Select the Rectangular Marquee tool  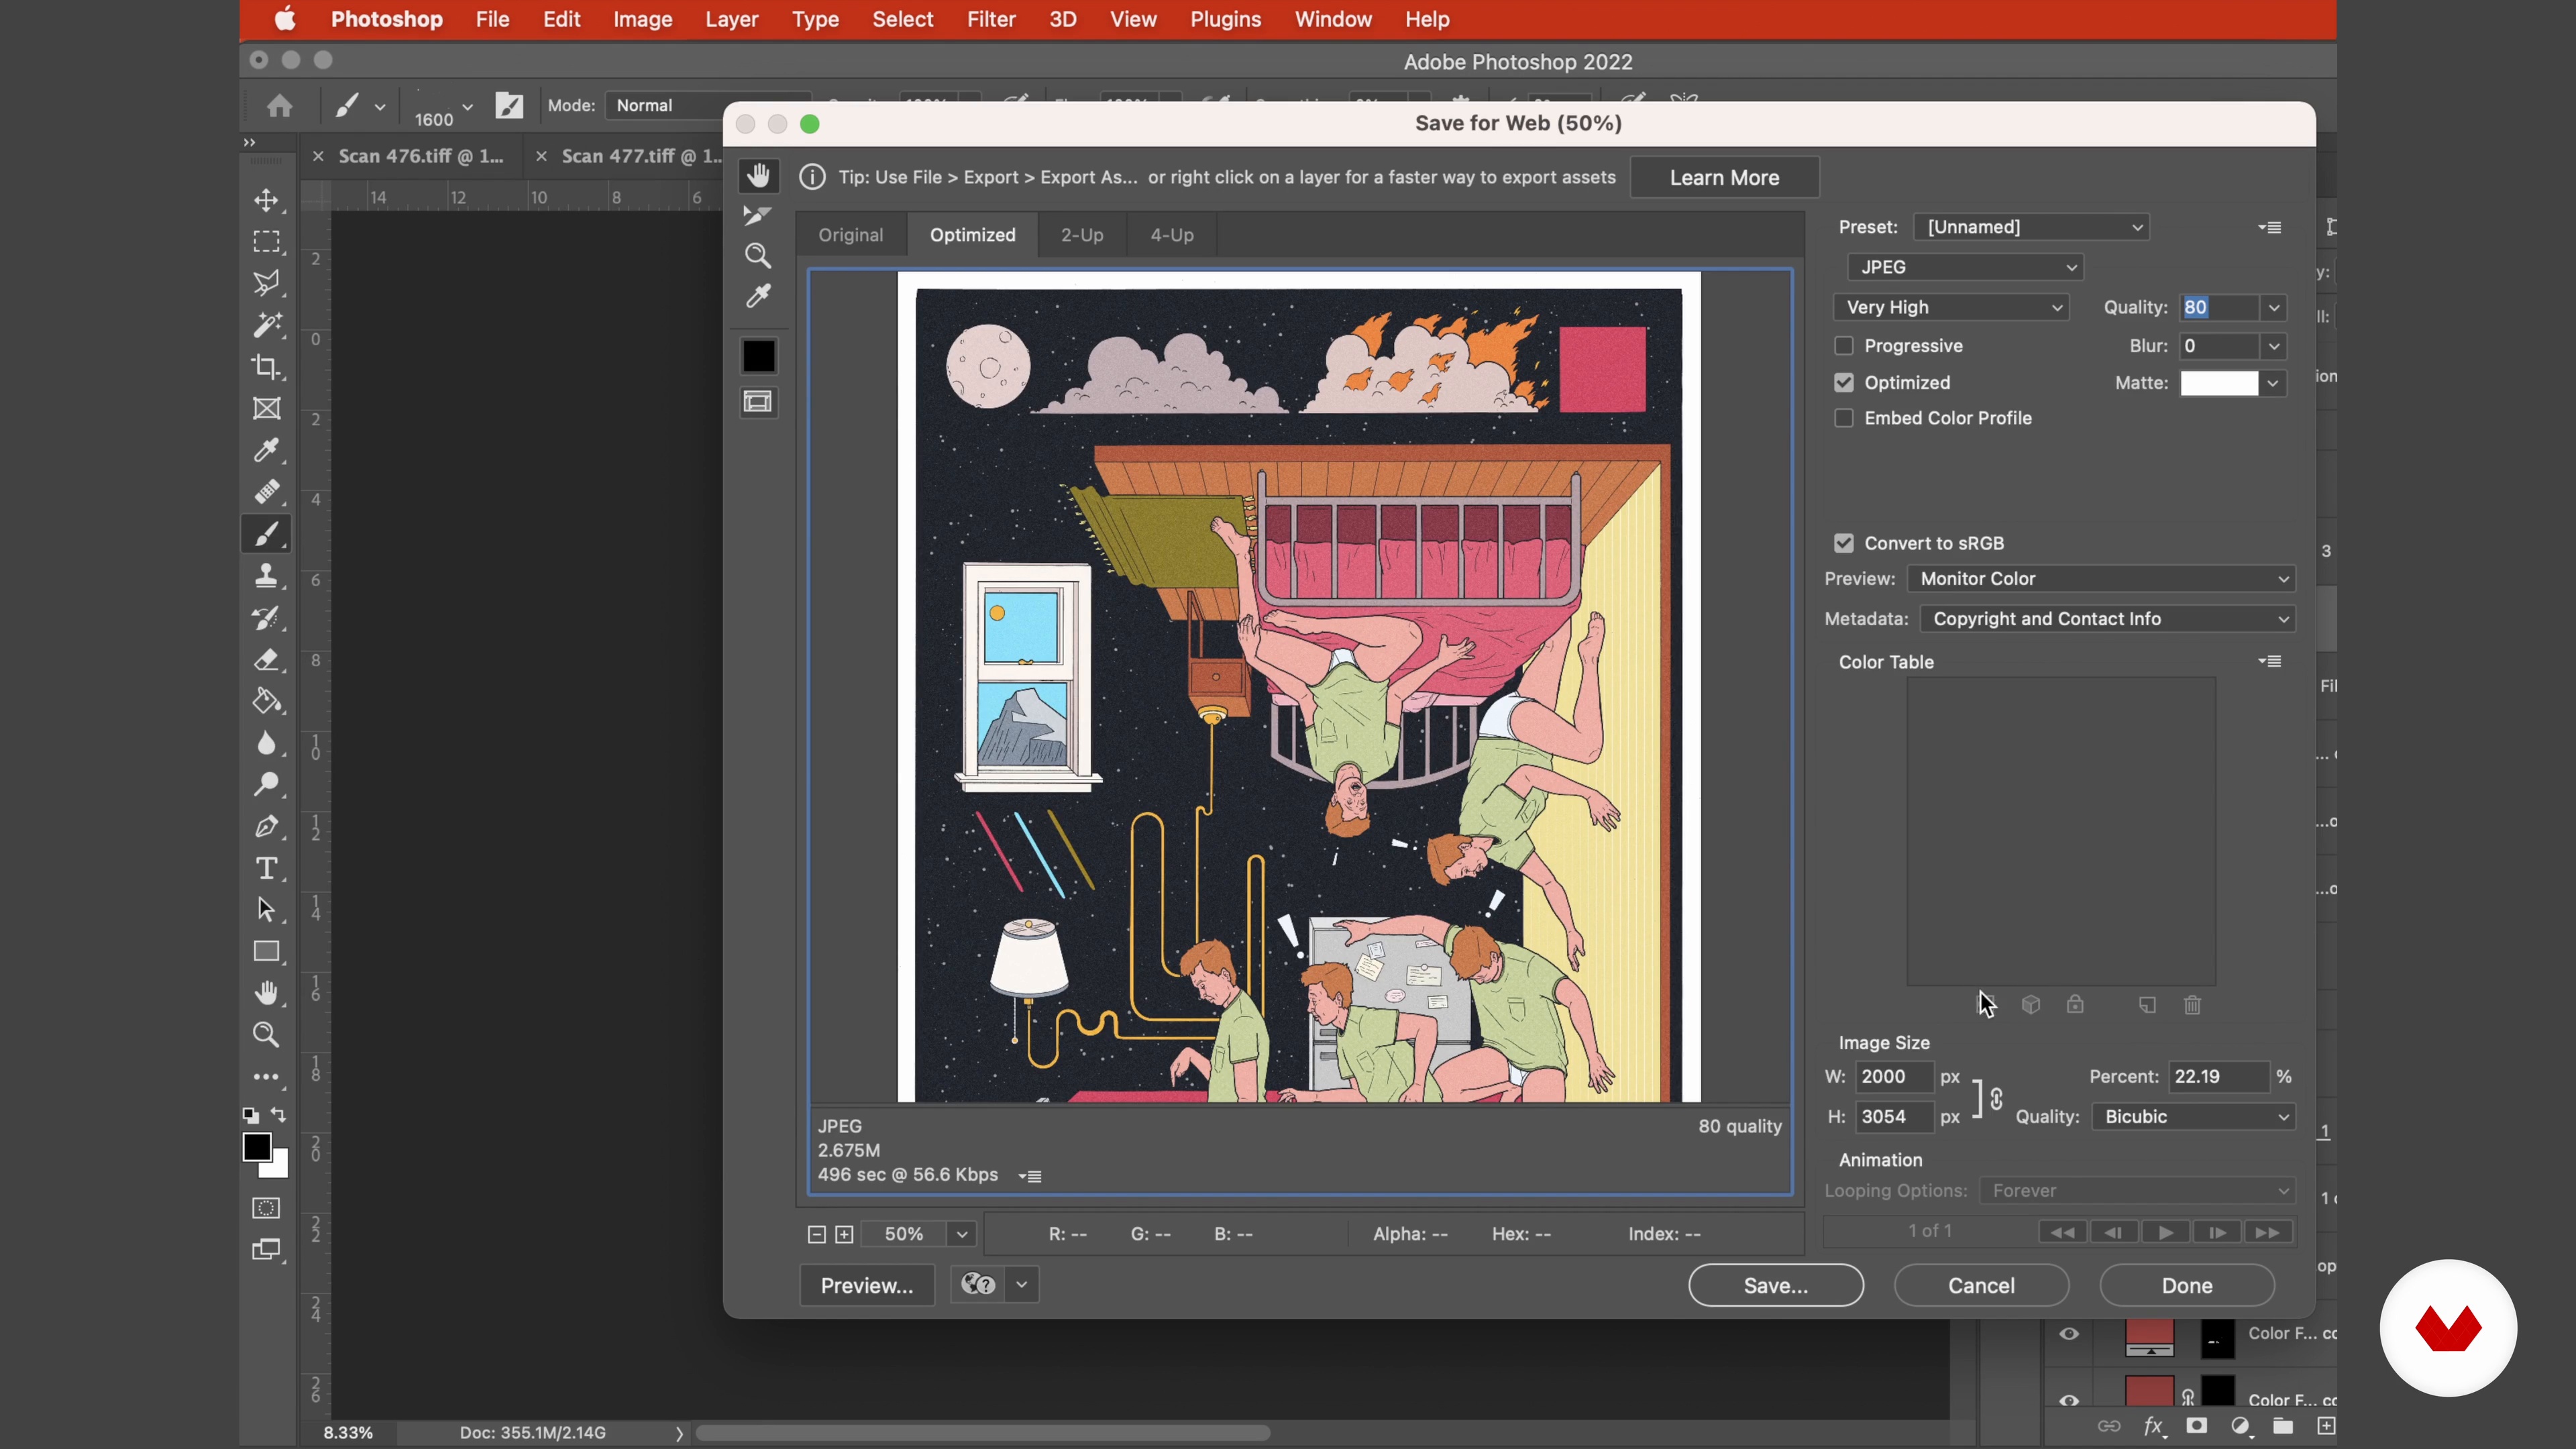(266, 242)
